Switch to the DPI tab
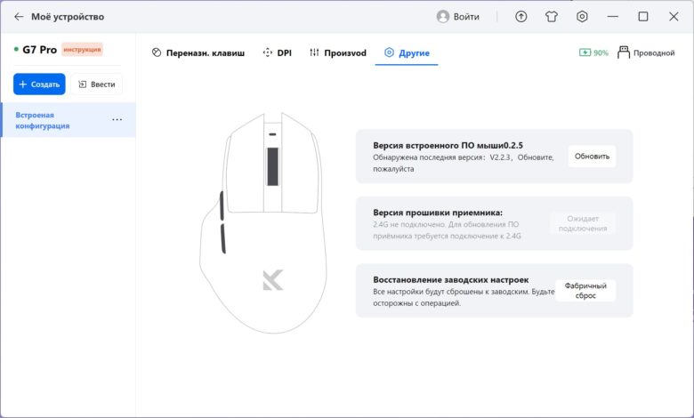694x418 pixels. pyautogui.click(x=277, y=52)
